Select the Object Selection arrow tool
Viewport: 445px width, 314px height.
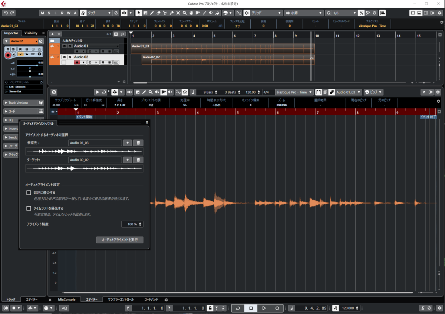138,13
